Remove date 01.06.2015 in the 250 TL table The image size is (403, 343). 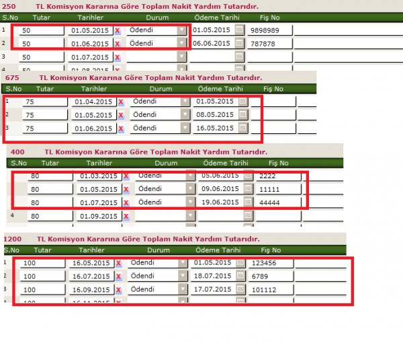tap(118, 44)
